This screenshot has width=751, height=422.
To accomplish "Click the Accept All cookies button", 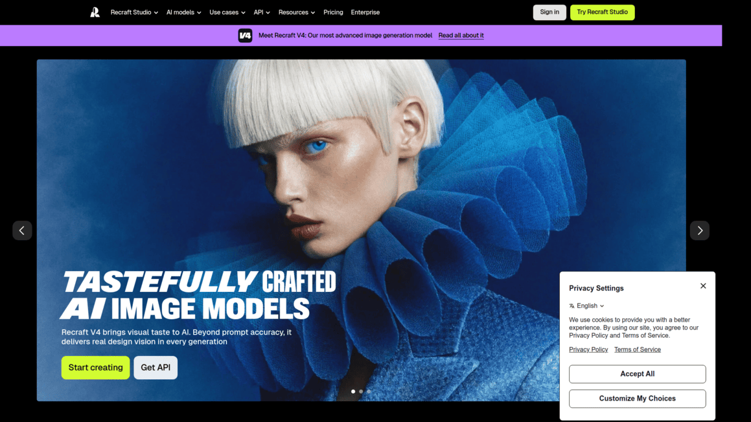I will tap(637, 374).
